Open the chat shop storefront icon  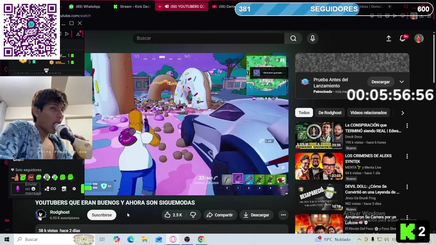point(64,189)
